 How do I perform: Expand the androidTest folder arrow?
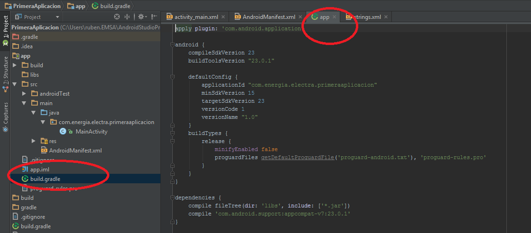tap(24, 93)
